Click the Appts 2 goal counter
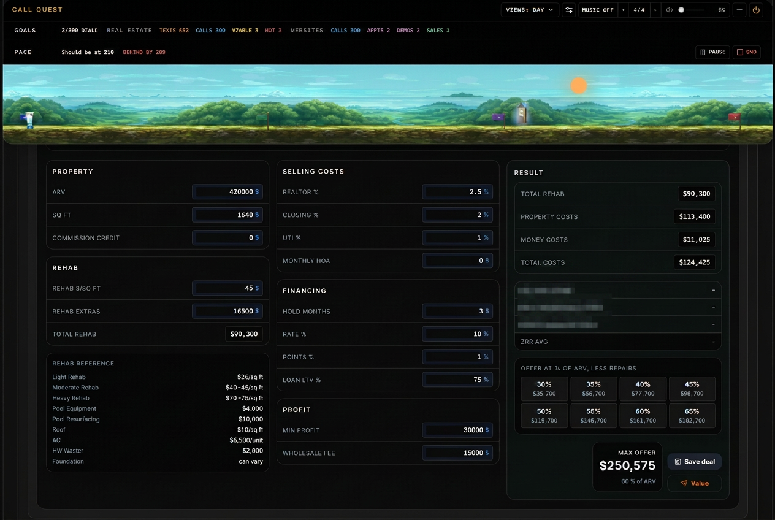 (378, 31)
